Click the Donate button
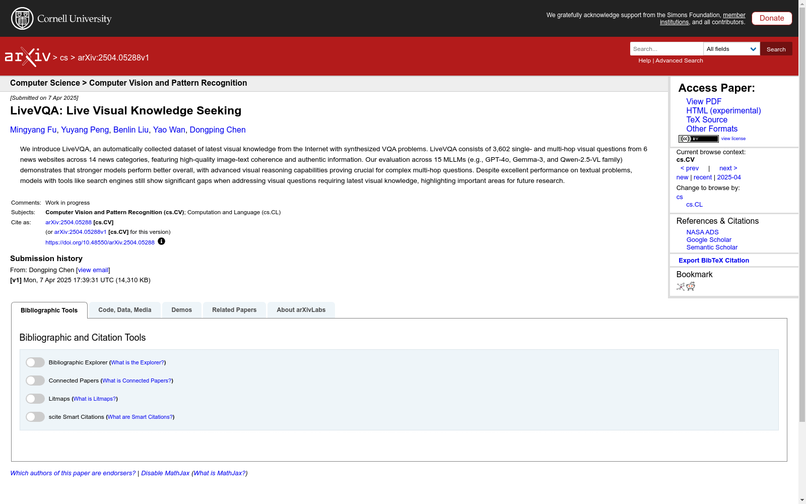Screen dimensions: 806x504 pos(772,18)
